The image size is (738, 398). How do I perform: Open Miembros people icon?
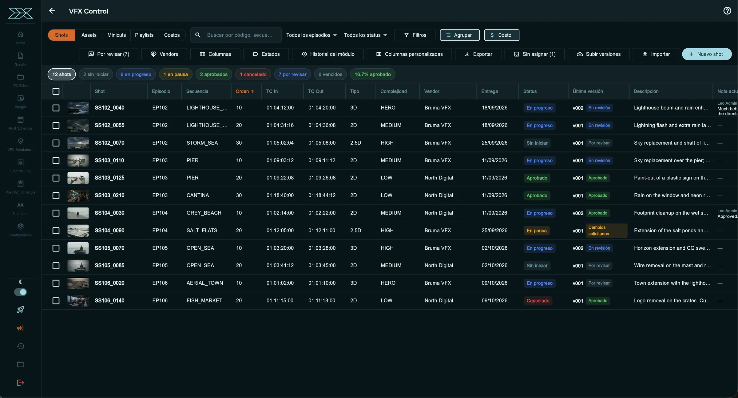[21, 205]
